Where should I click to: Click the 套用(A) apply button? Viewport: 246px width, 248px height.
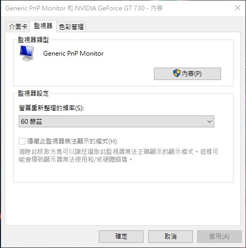point(219,237)
